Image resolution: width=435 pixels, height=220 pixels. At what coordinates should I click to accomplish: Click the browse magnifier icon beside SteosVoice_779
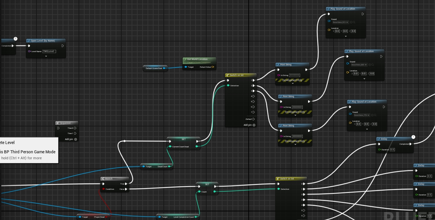375,115
